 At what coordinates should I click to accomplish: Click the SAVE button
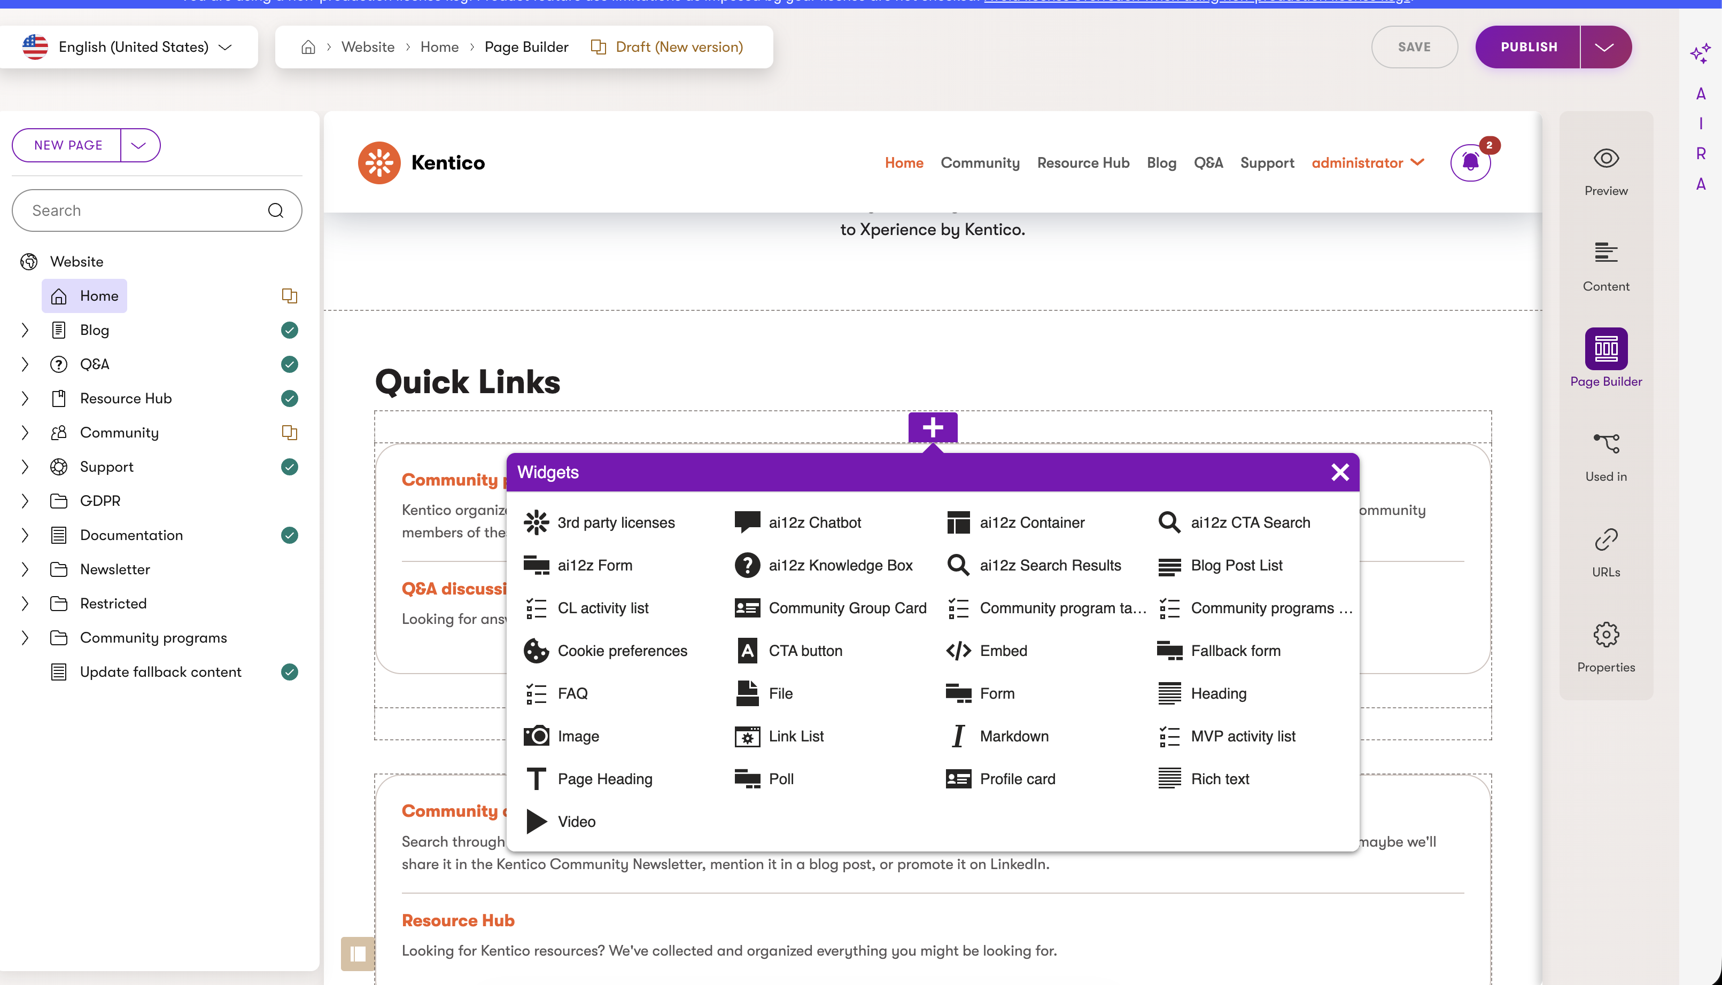pyautogui.click(x=1414, y=46)
